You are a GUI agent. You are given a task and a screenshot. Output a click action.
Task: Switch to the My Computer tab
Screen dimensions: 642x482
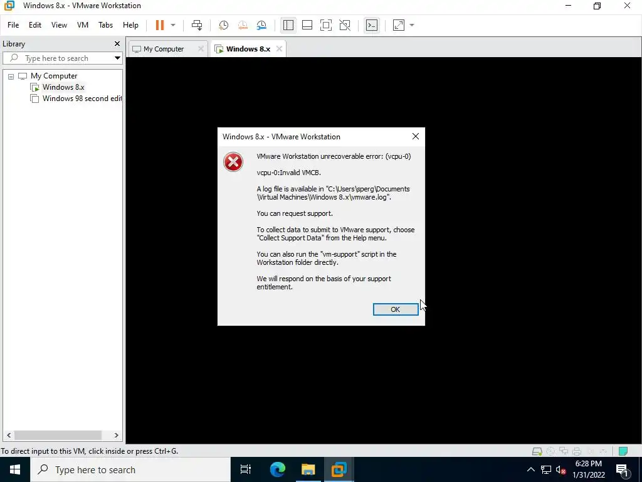point(164,49)
